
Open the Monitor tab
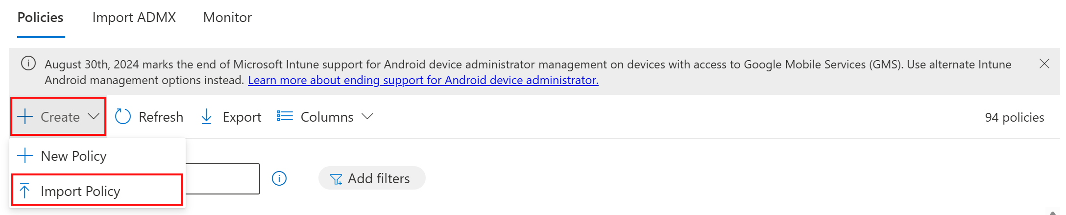tap(227, 18)
